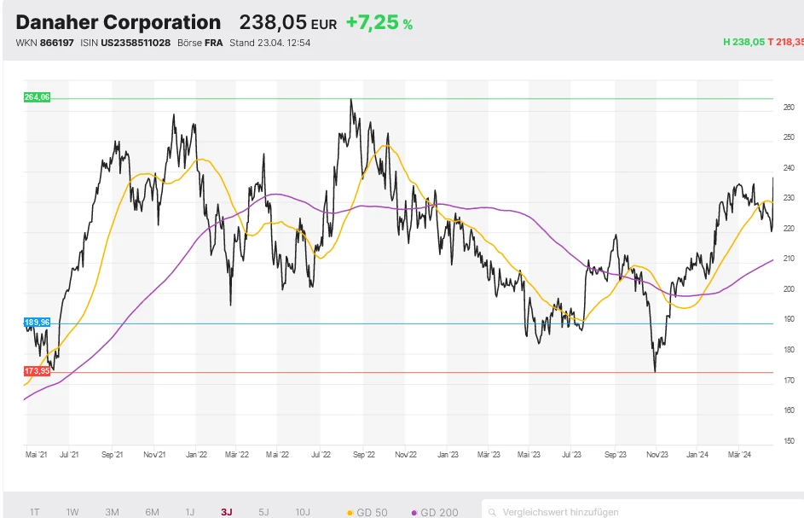
Task: Show the 1J one-year range
Action: pyautogui.click(x=189, y=512)
